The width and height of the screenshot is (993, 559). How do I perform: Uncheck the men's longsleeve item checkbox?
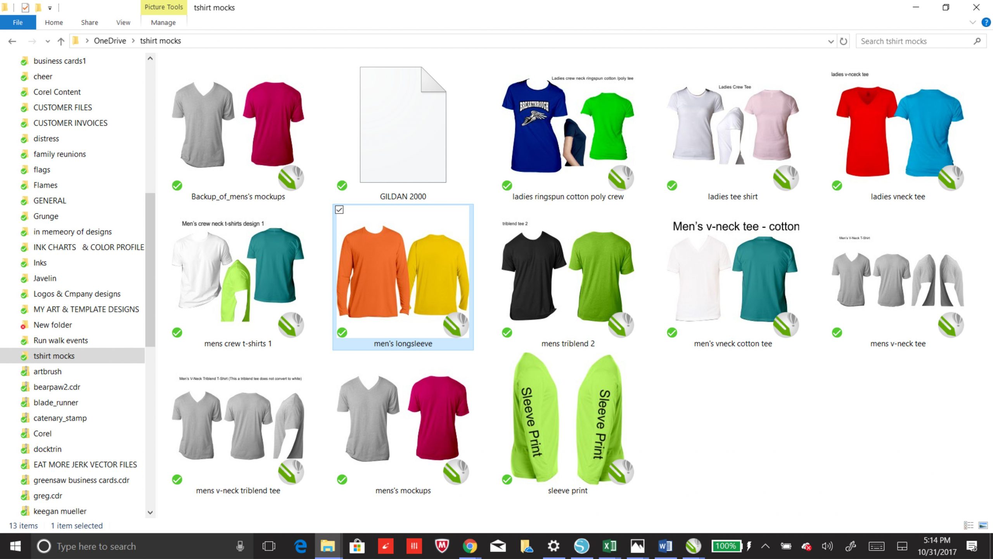[339, 210]
